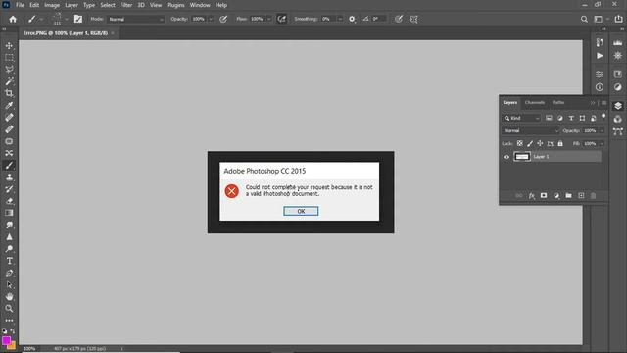Toggle pressure for size button
The width and height of the screenshot is (627, 353).
coord(399,19)
